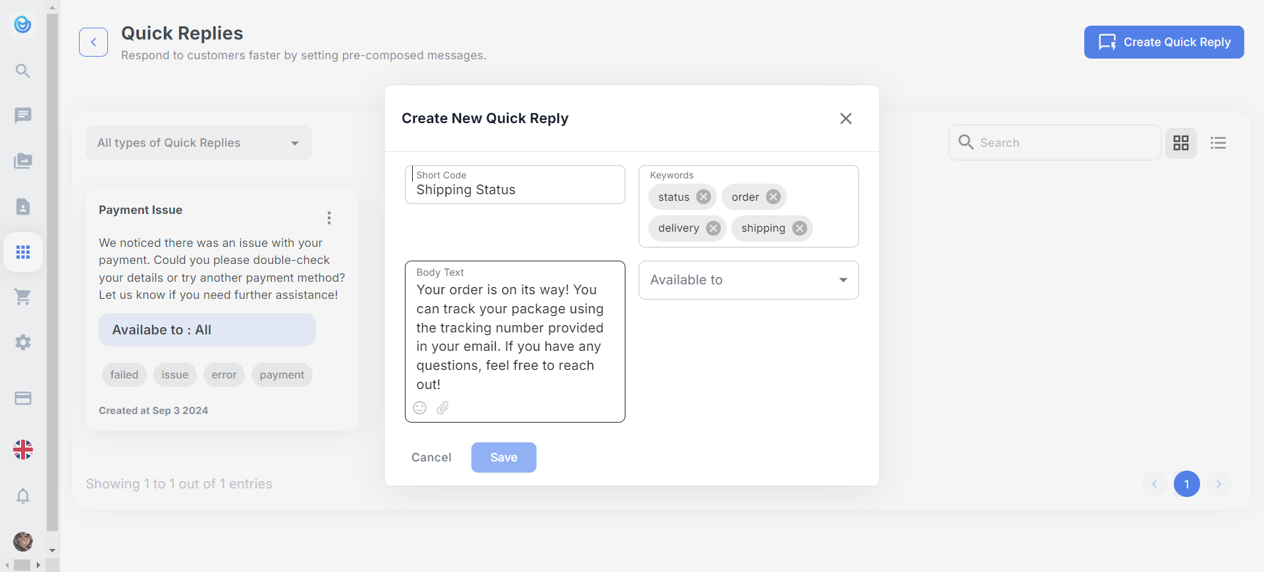Click the shopping cart sidebar icon
The image size is (1264, 572).
coord(23,298)
